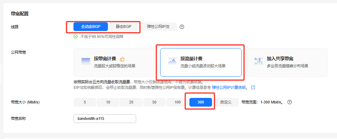Set bandwidth size to 100

178,102
